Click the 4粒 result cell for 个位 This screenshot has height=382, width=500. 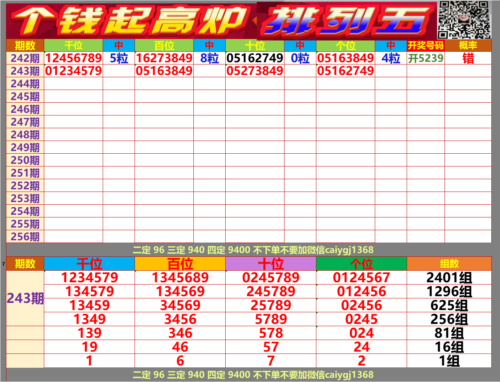click(391, 58)
